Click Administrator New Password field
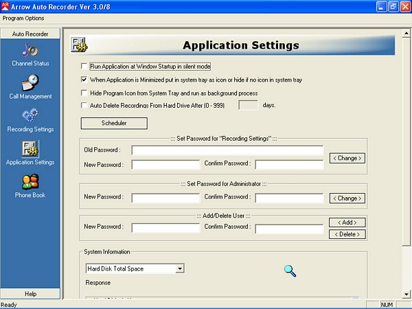The width and height of the screenshot is (412, 309). click(165, 198)
